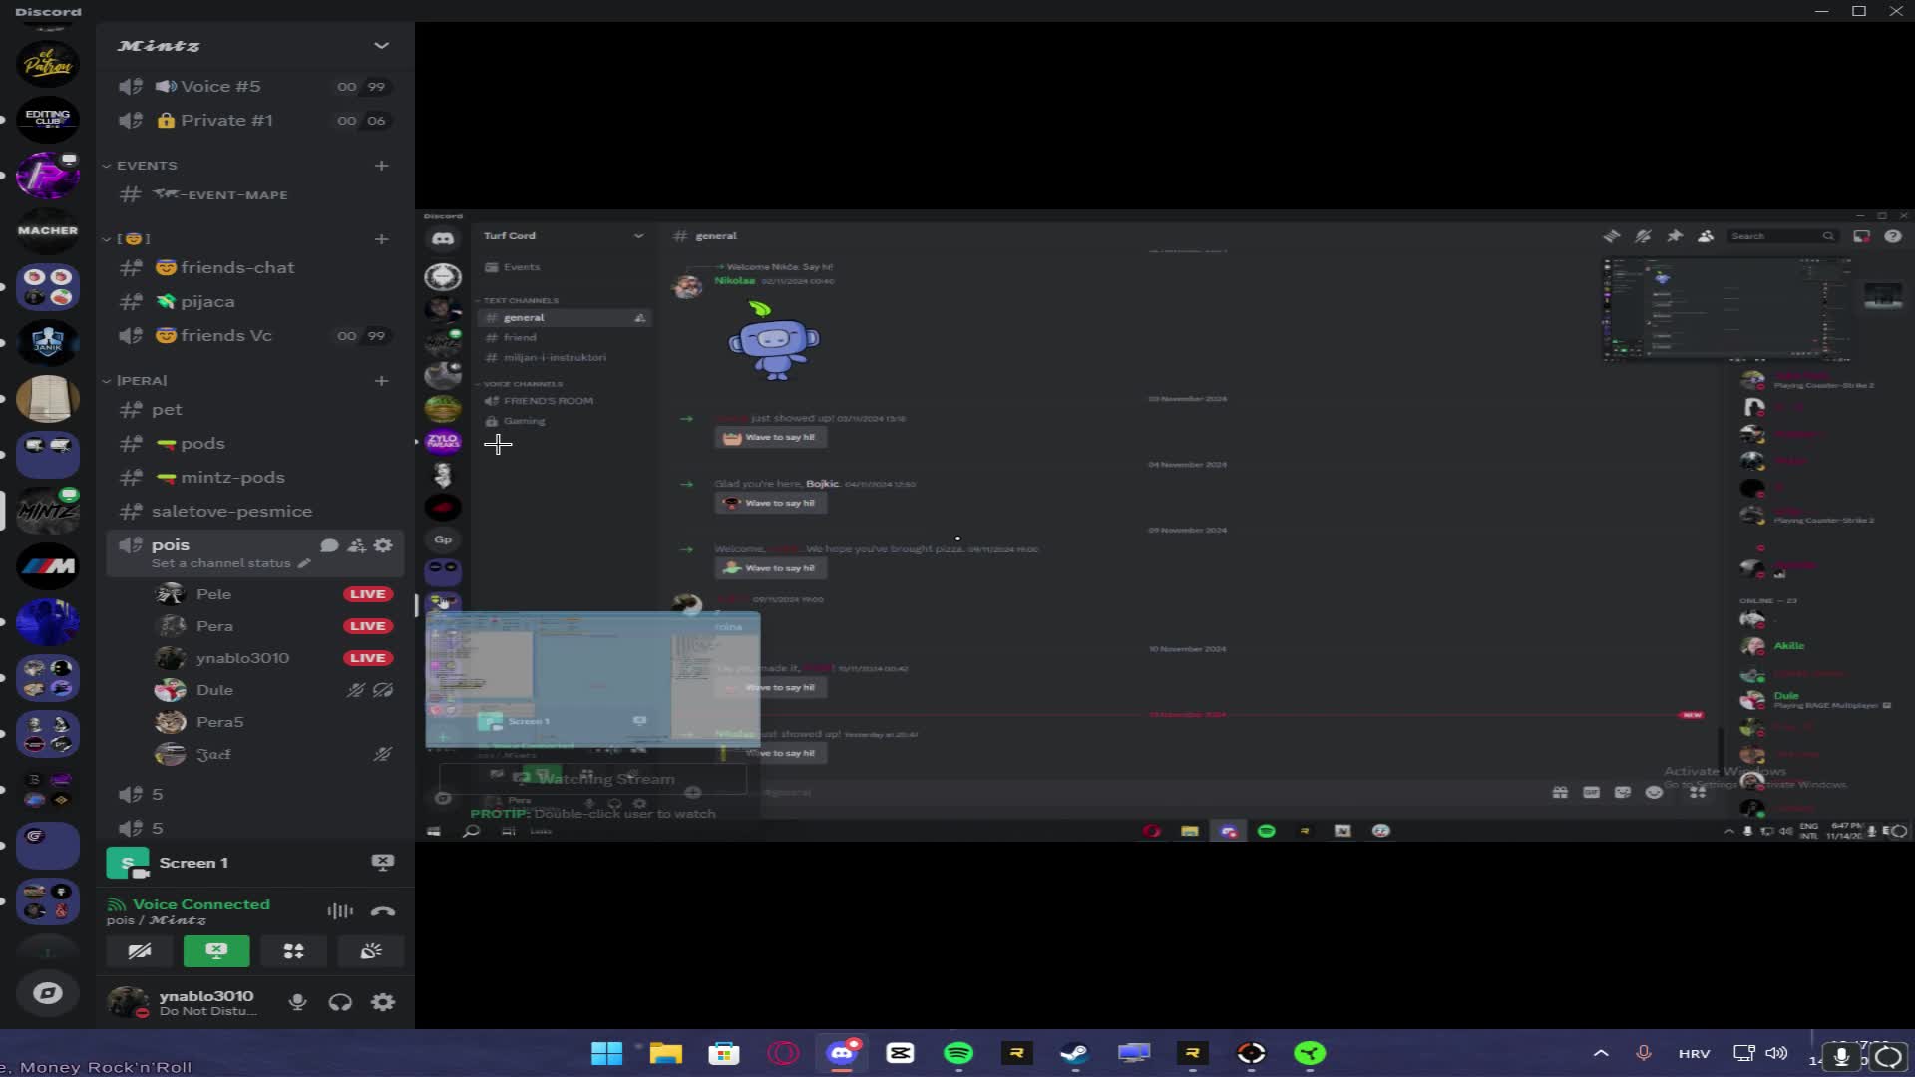Toggle the screen share button
This screenshot has width=1915, height=1077.
point(216,951)
